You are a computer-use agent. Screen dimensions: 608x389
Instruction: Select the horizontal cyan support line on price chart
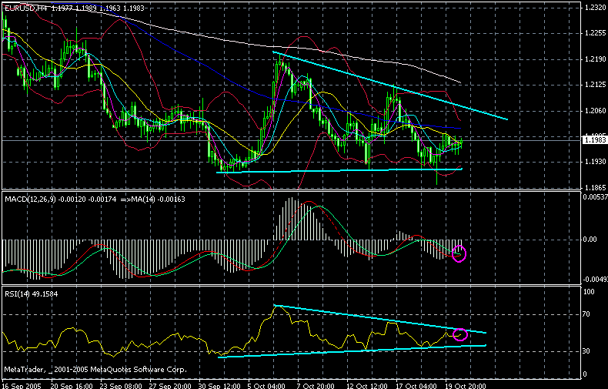(x=339, y=170)
